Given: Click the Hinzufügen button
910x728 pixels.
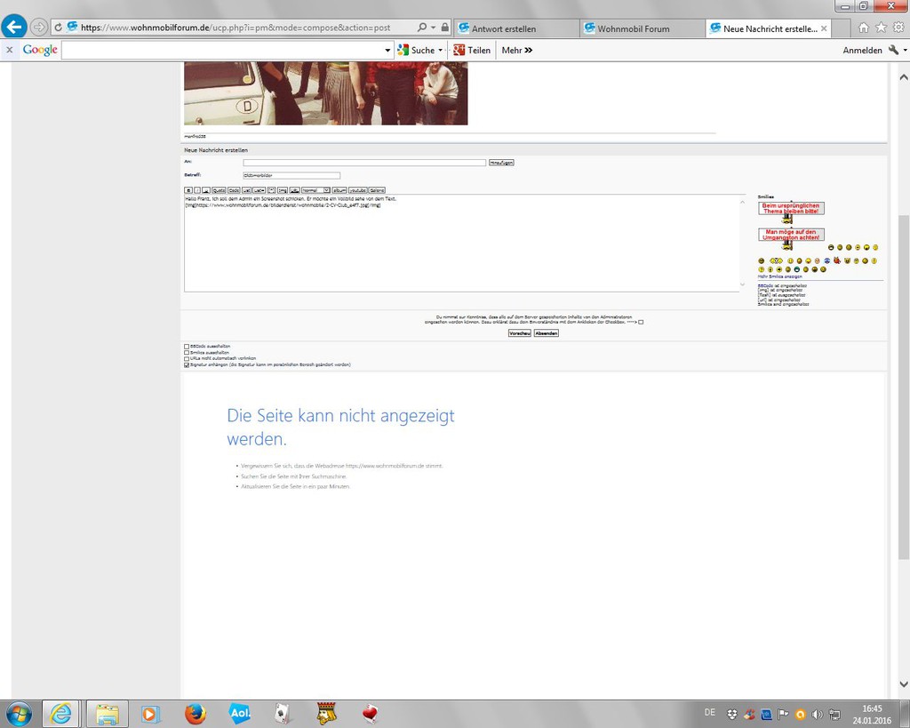Looking at the screenshot, I should pos(501,163).
